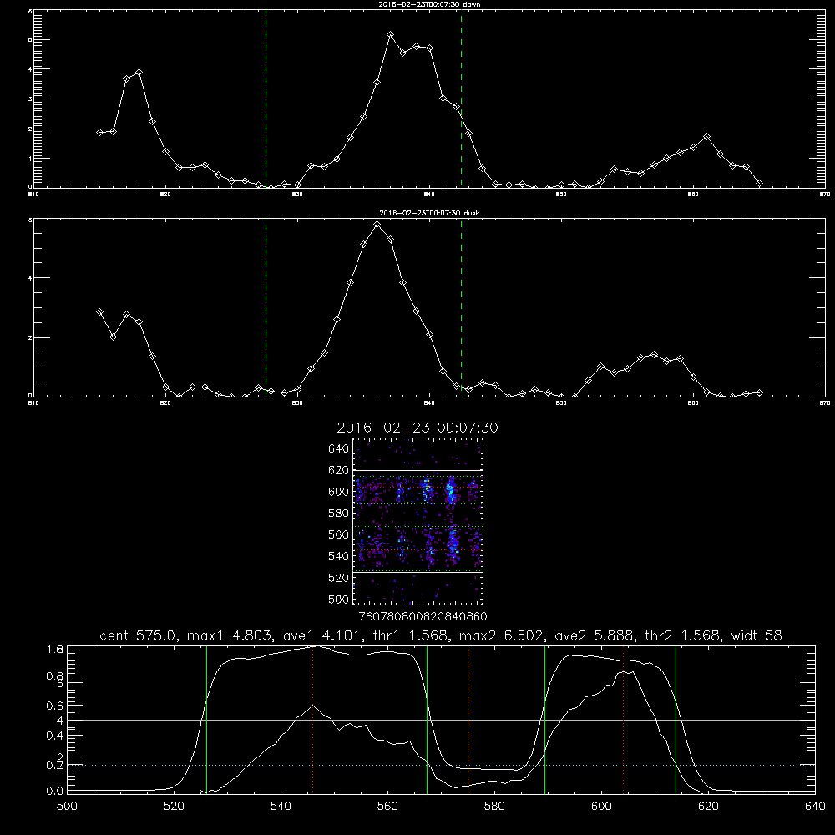Click the left green dashed line in dusk plot
Viewport: 835px width, 835px height.
266,307
